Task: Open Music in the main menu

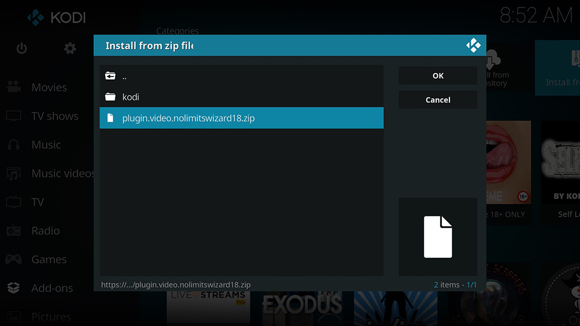Action: (x=46, y=145)
